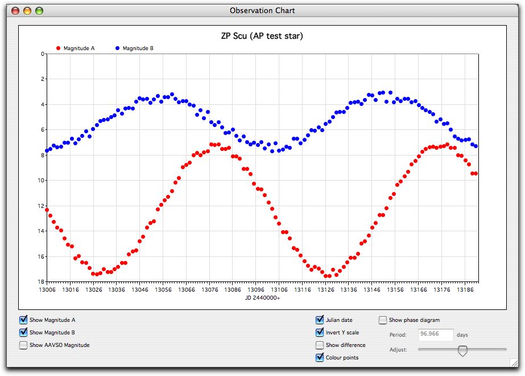Image resolution: width=525 pixels, height=376 pixels.
Task: Turn off Invert Y scale
Action: pos(320,333)
